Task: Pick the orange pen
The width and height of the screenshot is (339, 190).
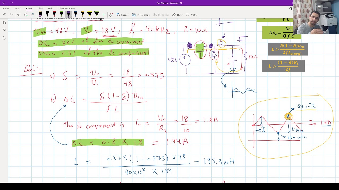Action: [83, 15]
